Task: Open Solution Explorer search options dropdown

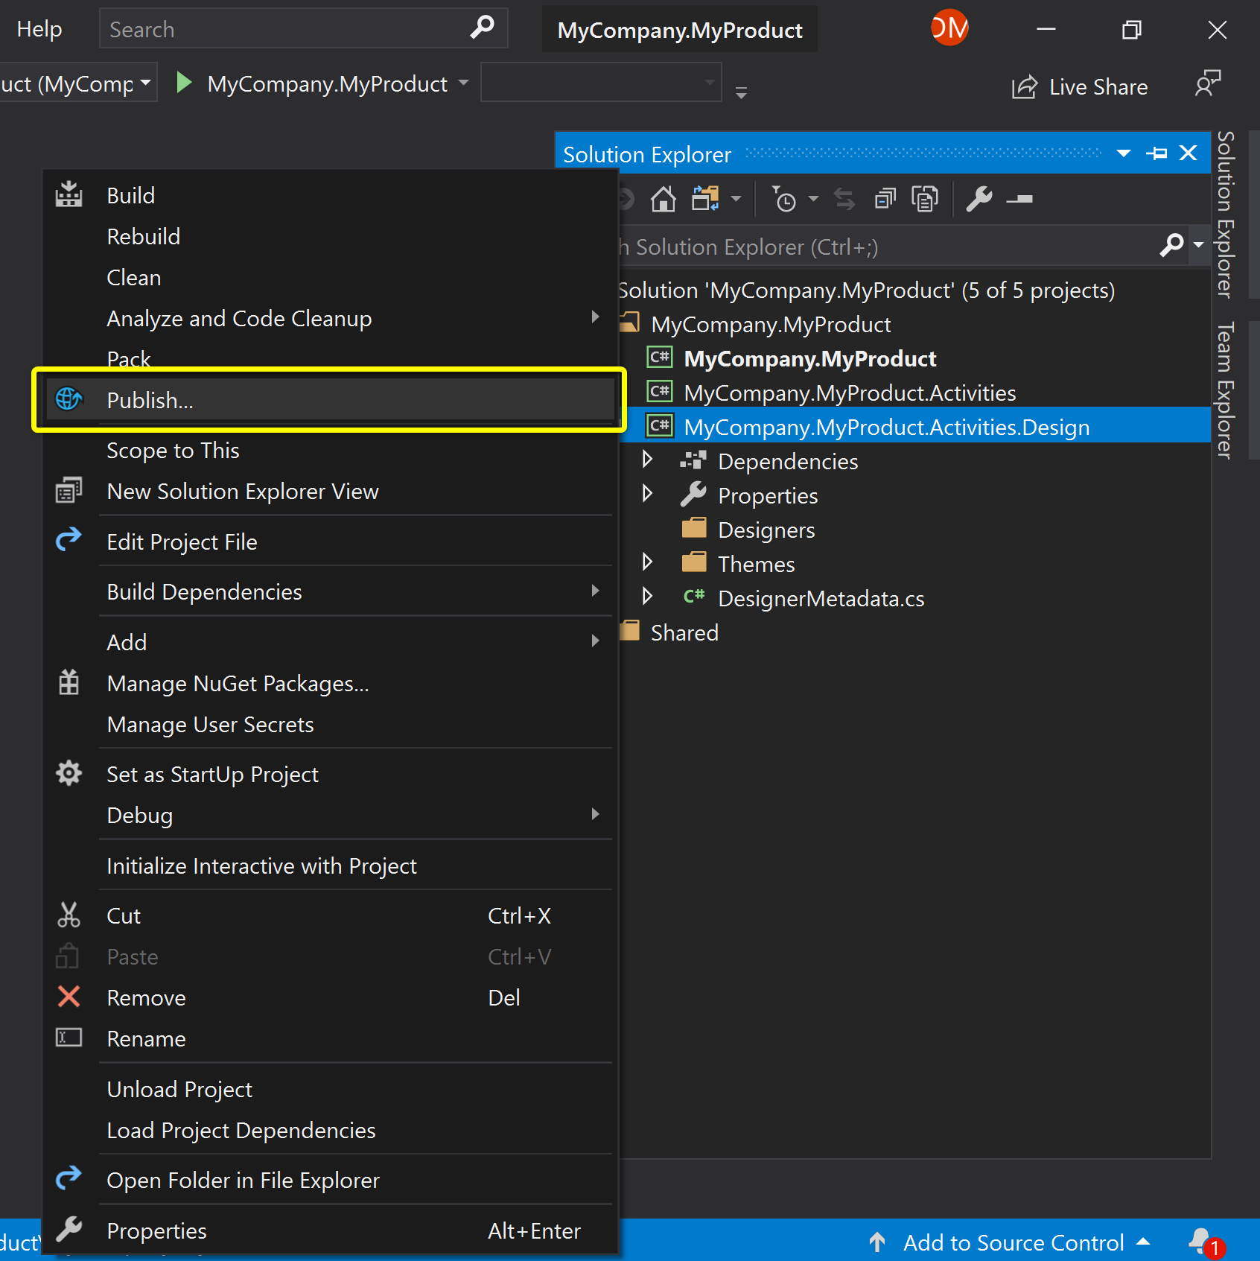Action: coord(1198,245)
